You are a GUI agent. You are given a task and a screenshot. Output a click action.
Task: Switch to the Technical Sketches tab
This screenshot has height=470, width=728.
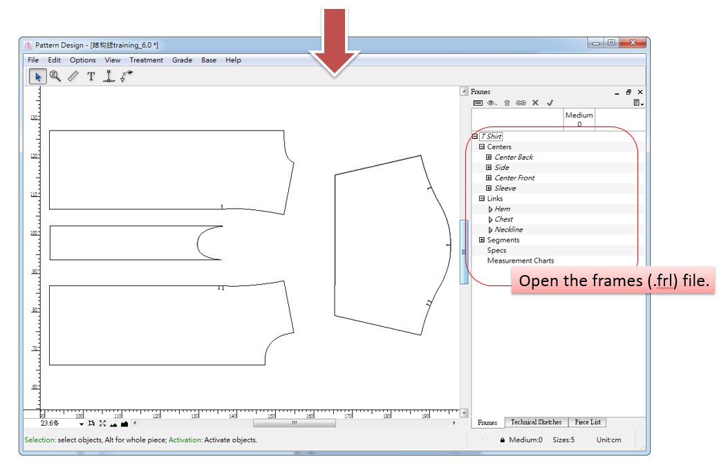(536, 422)
